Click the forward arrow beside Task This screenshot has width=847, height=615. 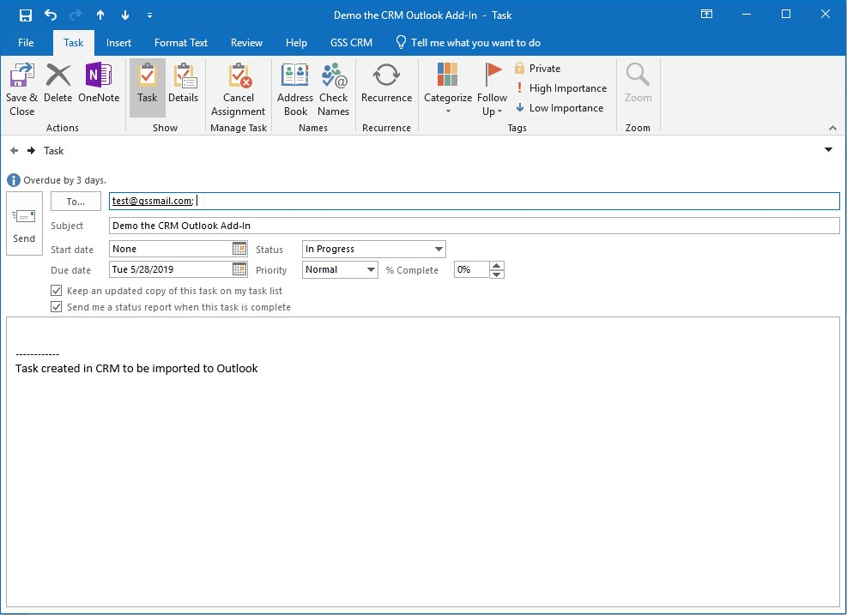pyautogui.click(x=32, y=151)
